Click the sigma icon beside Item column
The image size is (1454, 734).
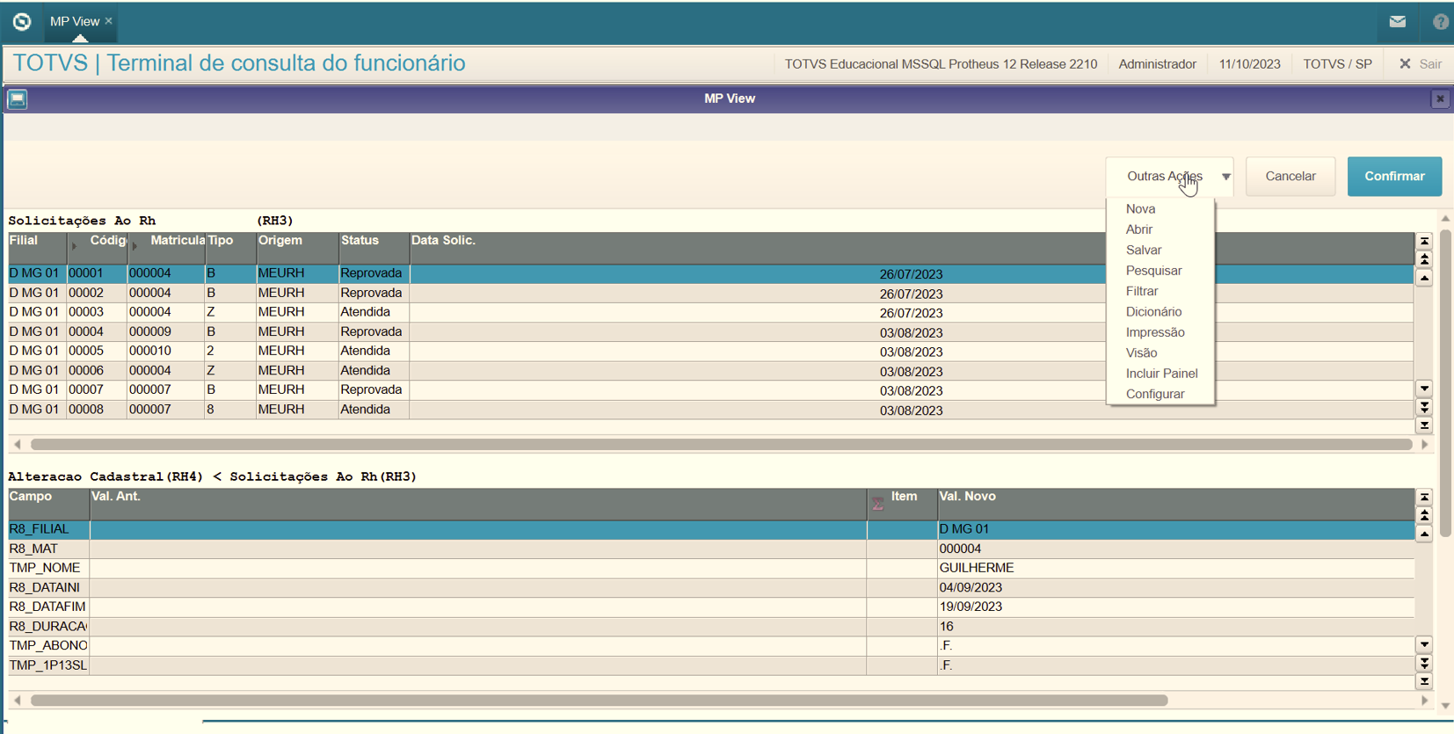[x=877, y=504]
